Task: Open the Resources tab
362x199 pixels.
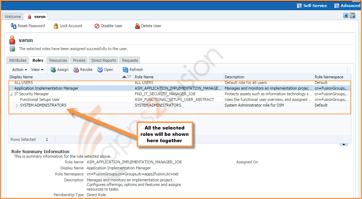Action: point(58,60)
